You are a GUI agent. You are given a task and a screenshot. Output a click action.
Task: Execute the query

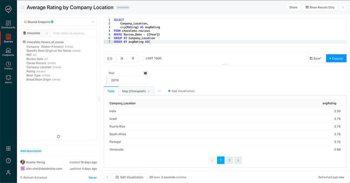coord(336,58)
